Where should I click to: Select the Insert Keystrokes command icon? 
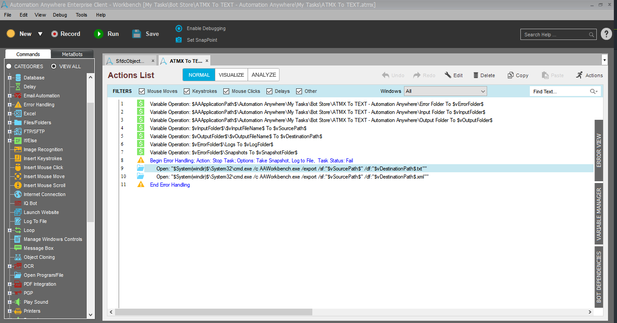(x=18, y=158)
